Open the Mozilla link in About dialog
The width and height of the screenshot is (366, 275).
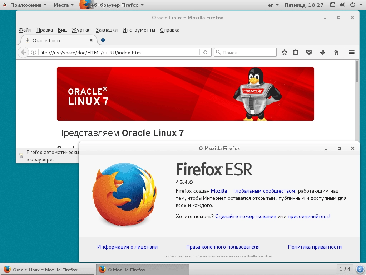(219, 191)
